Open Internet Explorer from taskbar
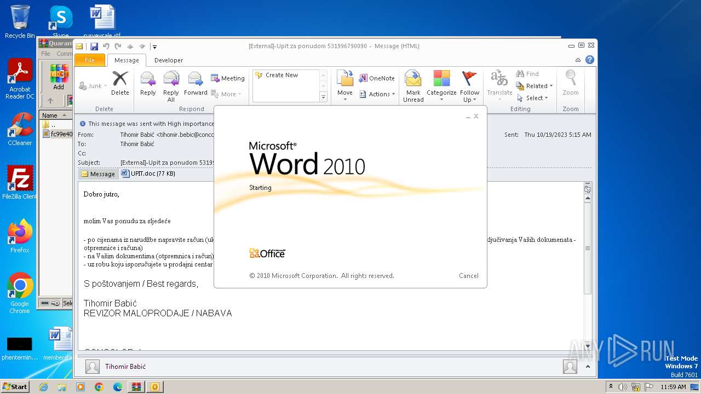This screenshot has width=701, height=394. pyautogui.click(x=44, y=387)
